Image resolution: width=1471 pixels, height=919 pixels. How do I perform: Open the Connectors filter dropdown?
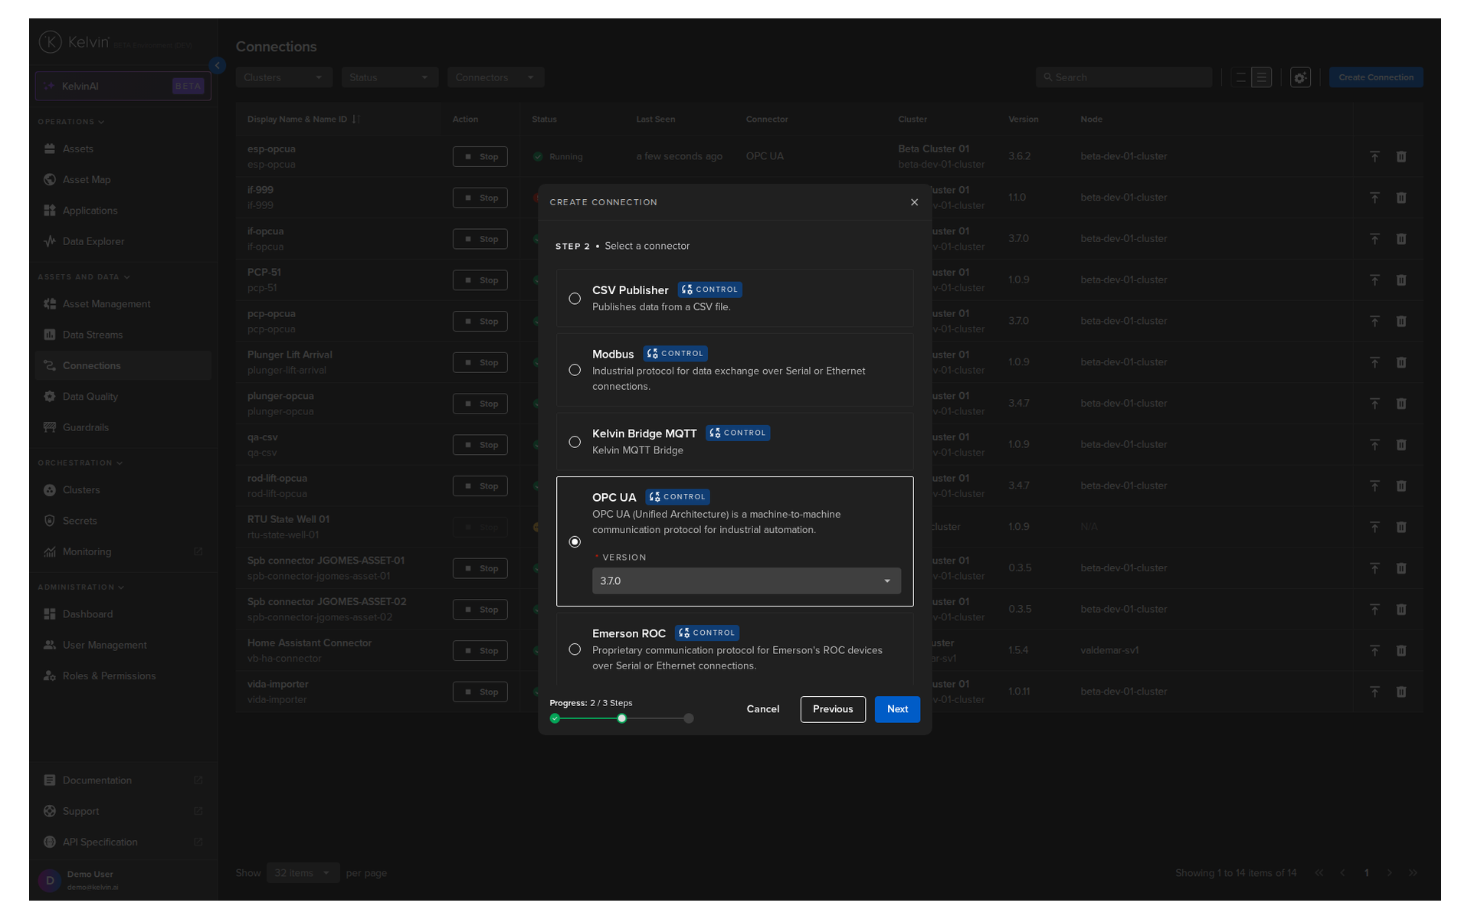click(x=495, y=77)
